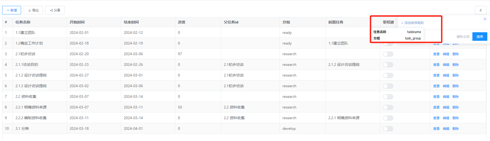Toggle milestone switch for 2.1初步访谈 row
Viewport: 490px width, 141px height.
pyautogui.click(x=388, y=54)
